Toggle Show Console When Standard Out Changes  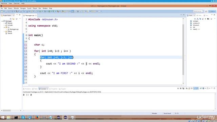click(x=195, y=88)
